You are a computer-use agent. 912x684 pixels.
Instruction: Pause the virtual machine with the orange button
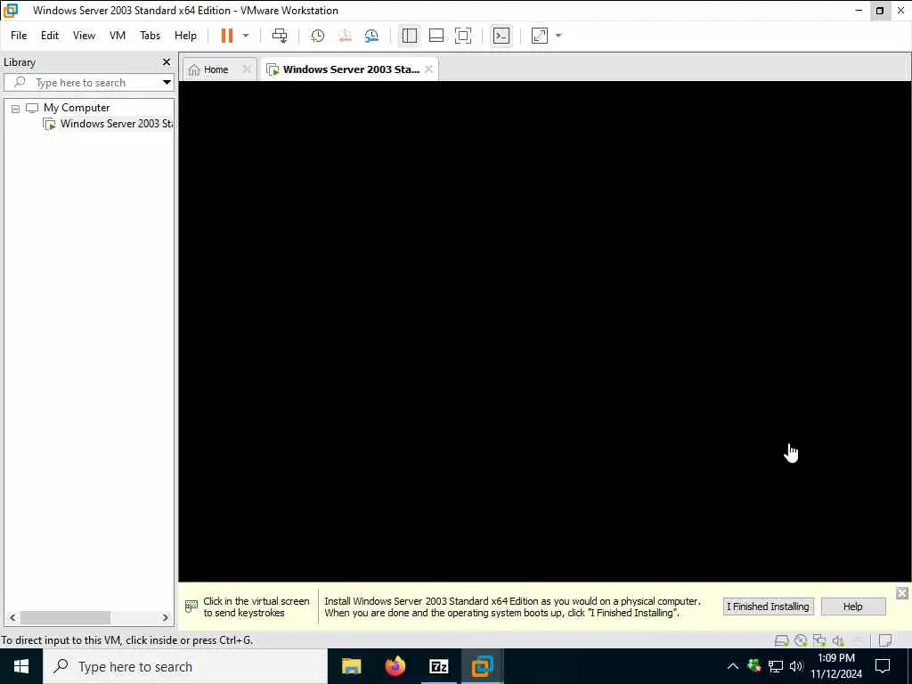(x=227, y=36)
